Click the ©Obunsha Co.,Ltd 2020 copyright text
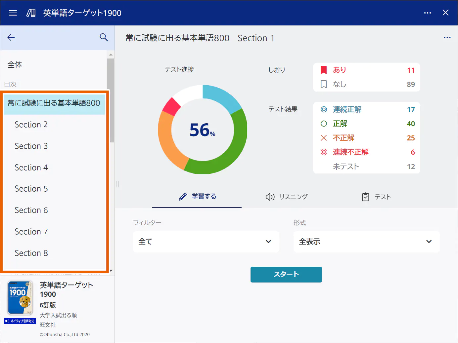 tap(65, 334)
